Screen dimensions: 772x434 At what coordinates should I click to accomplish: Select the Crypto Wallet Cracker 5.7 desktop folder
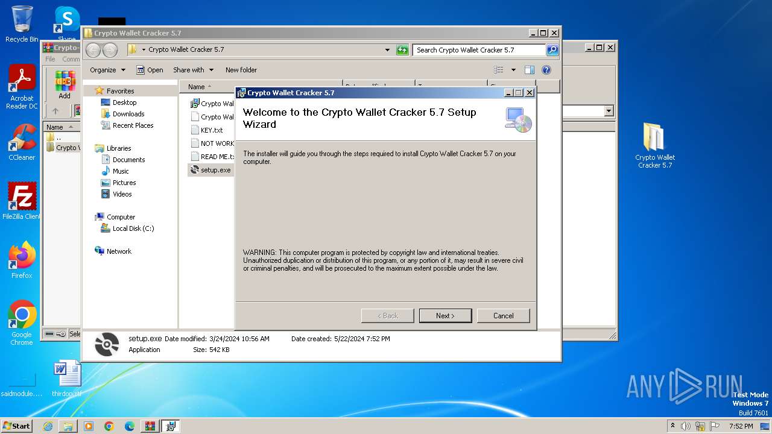[x=654, y=146]
